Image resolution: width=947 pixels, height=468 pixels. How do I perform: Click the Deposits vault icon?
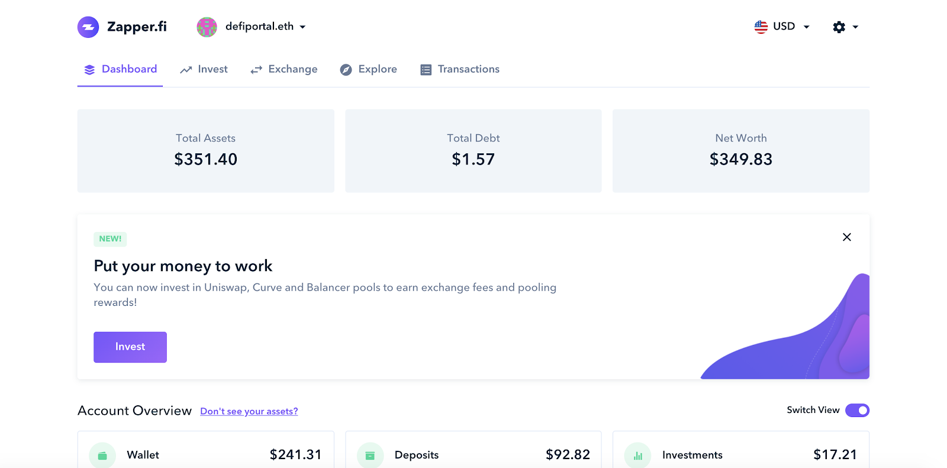[x=370, y=454]
